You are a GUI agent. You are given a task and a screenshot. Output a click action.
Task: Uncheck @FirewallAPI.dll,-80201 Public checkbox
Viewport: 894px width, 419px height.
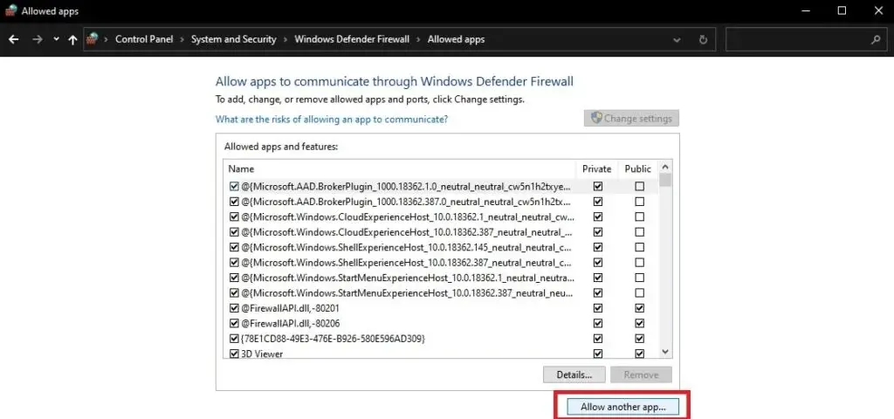(x=640, y=308)
